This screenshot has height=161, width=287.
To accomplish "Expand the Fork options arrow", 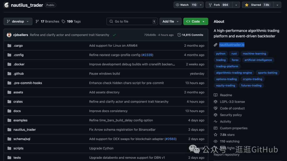I will 236,5.
